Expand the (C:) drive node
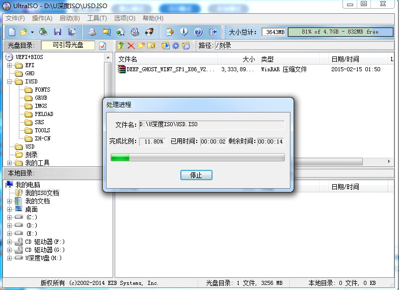Screen dimensions: 399x290 (9, 217)
